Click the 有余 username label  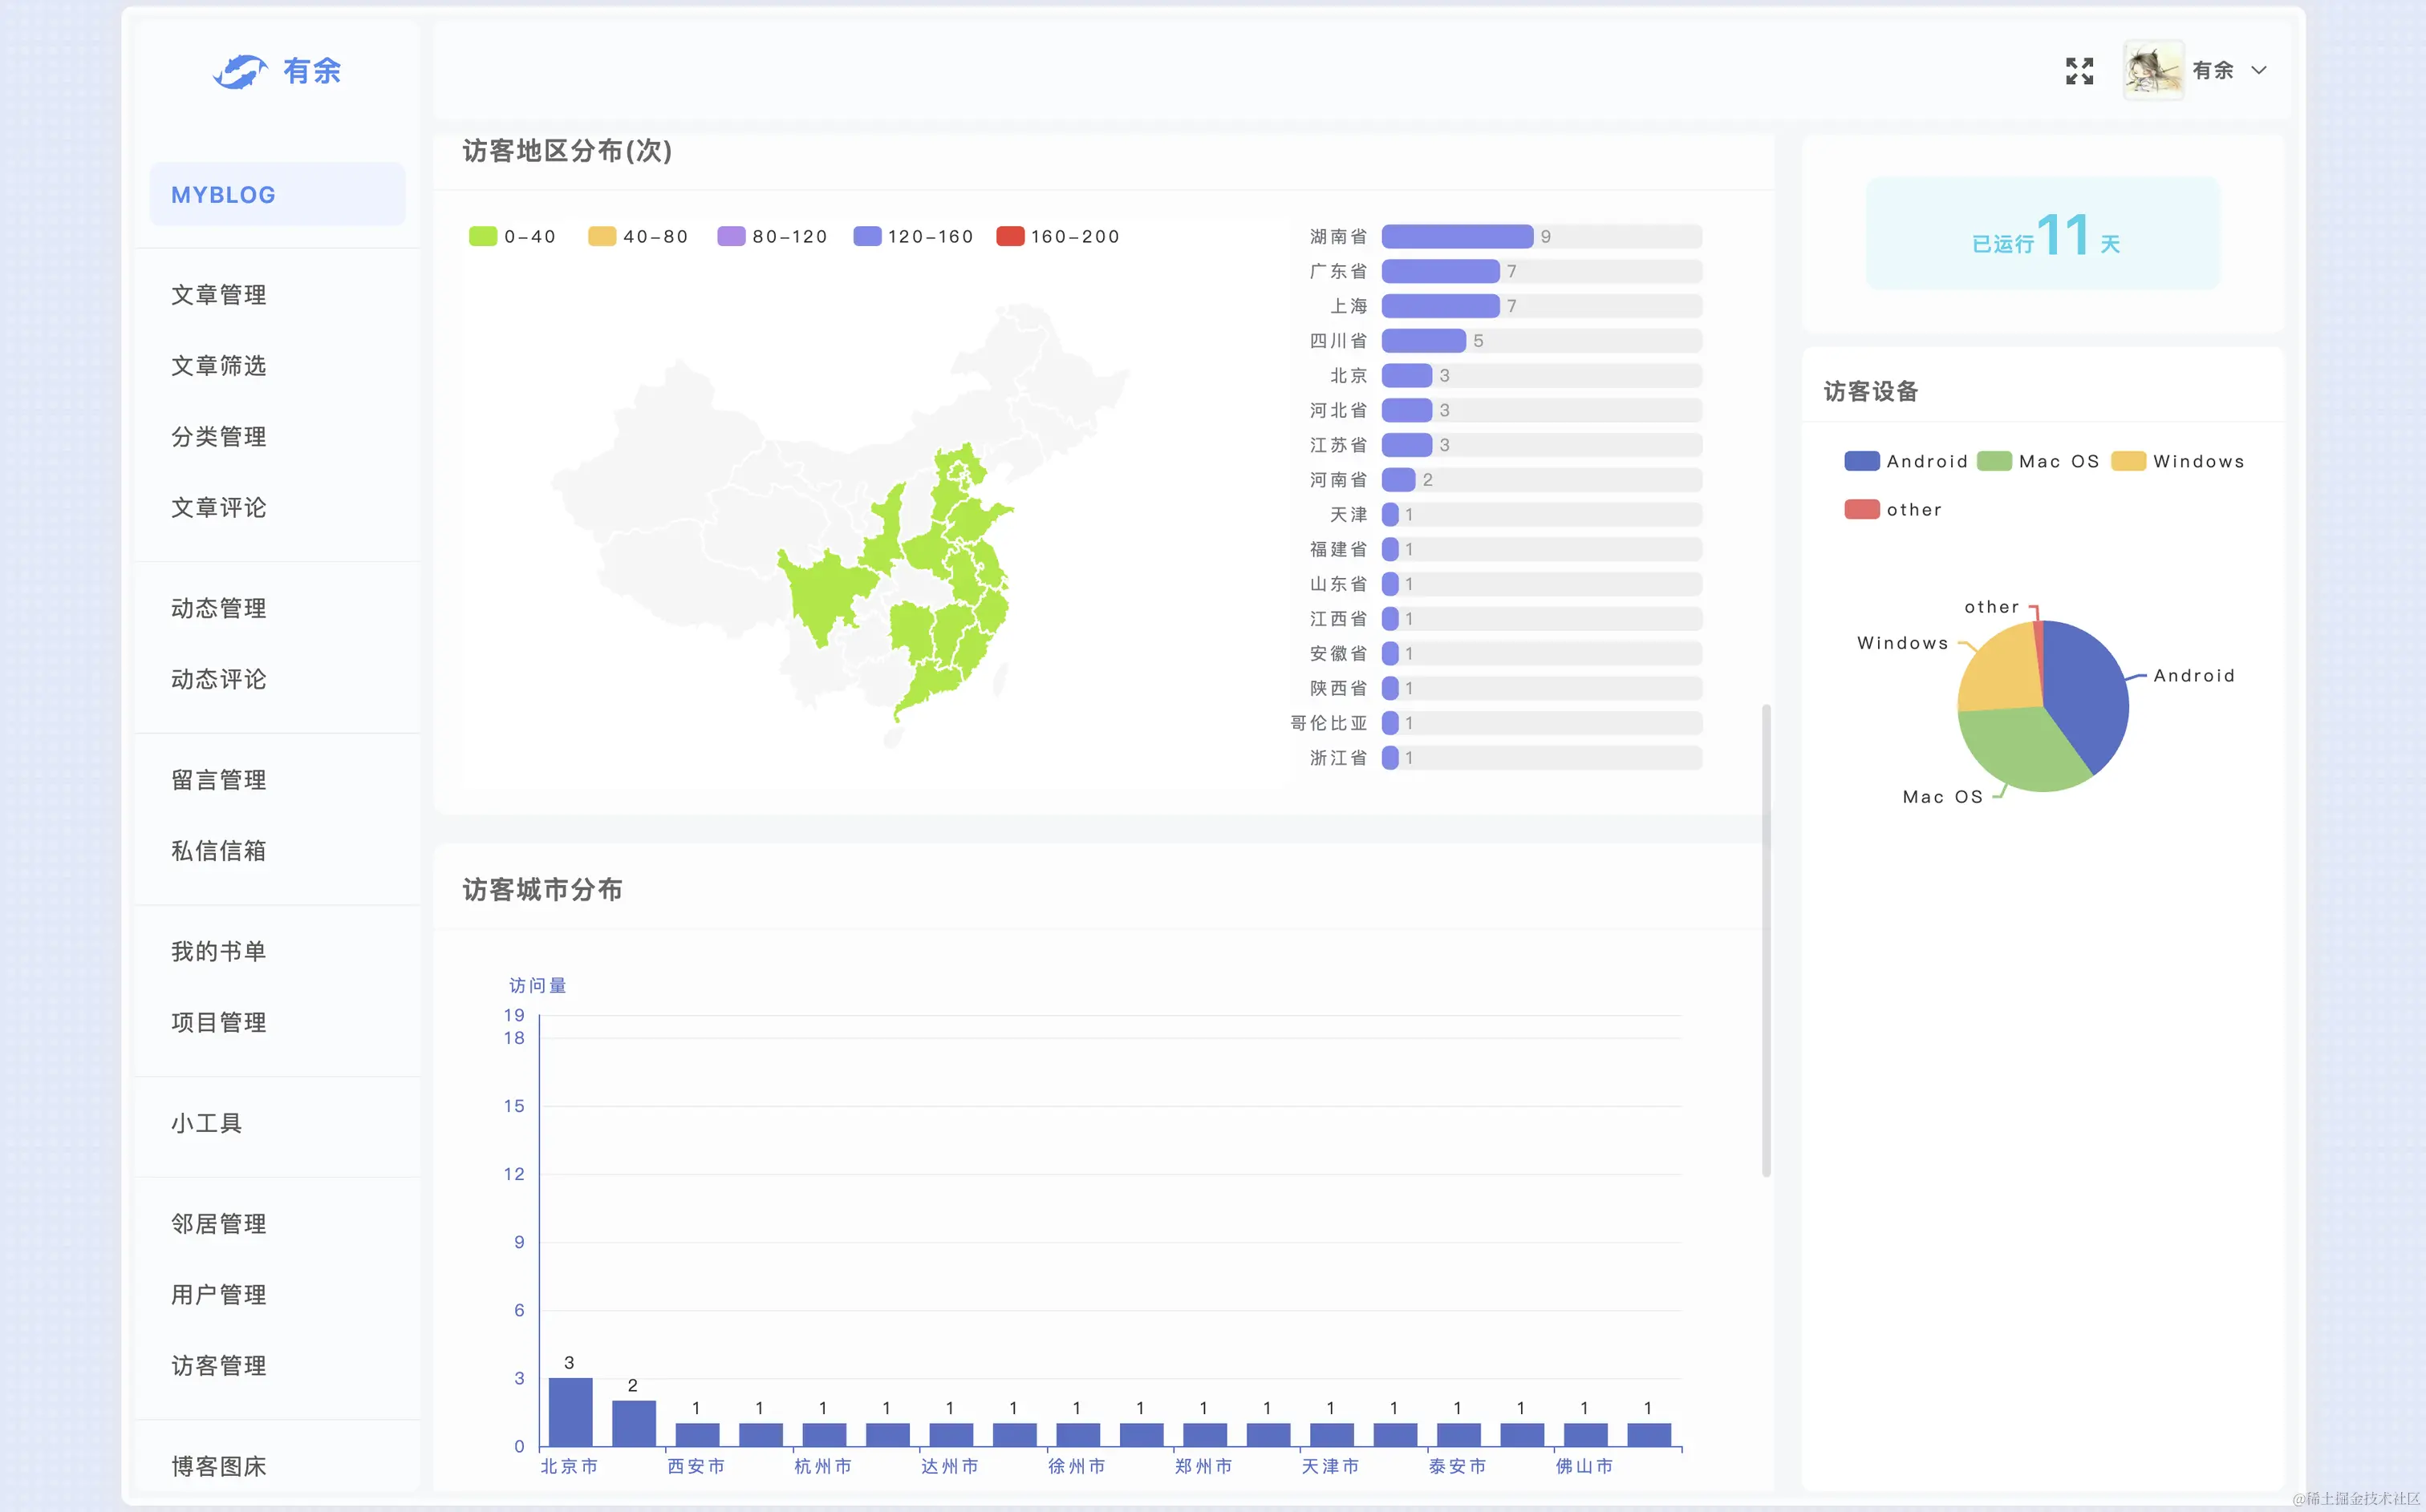click(2213, 71)
